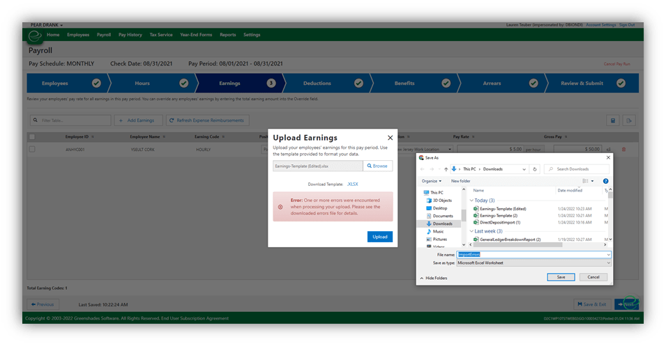The image size is (666, 346).
Task: Open the Pay History menu
Action: pyautogui.click(x=130, y=34)
